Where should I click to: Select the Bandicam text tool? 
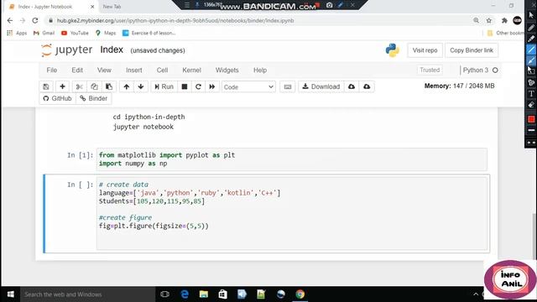click(531, 93)
